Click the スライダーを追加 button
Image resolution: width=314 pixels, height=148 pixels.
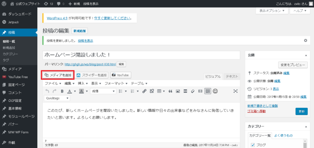tap(92, 75)
